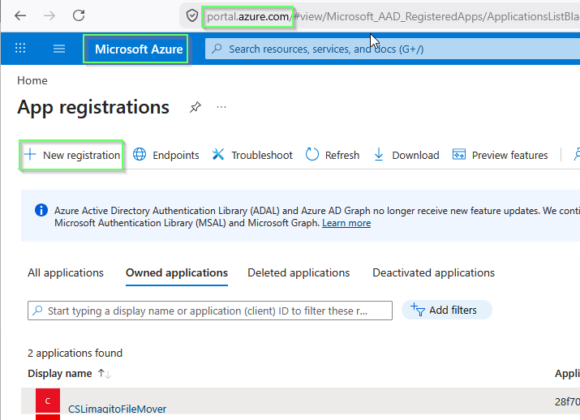The image size is (580, 420).
Task: Switch to the Deleted applications tab
Action: [299, 273]
